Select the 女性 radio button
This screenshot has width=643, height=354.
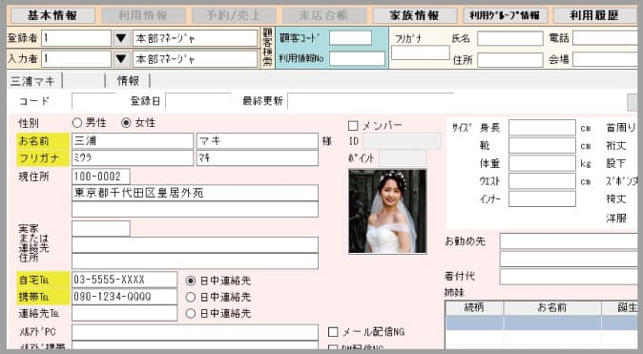(126, 123)
